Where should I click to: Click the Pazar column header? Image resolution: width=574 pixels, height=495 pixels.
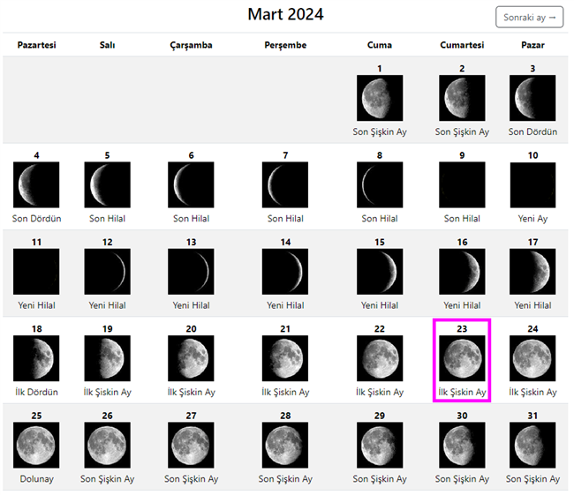[x=532, y=45]
